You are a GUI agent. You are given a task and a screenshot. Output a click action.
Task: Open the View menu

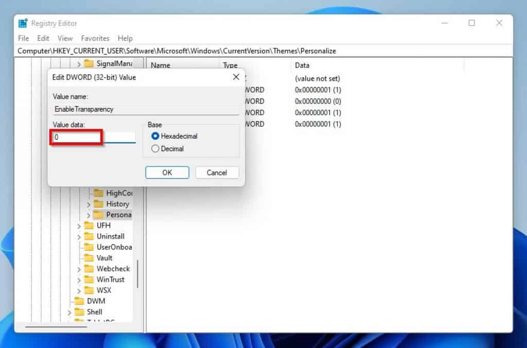tap(65, 38)
